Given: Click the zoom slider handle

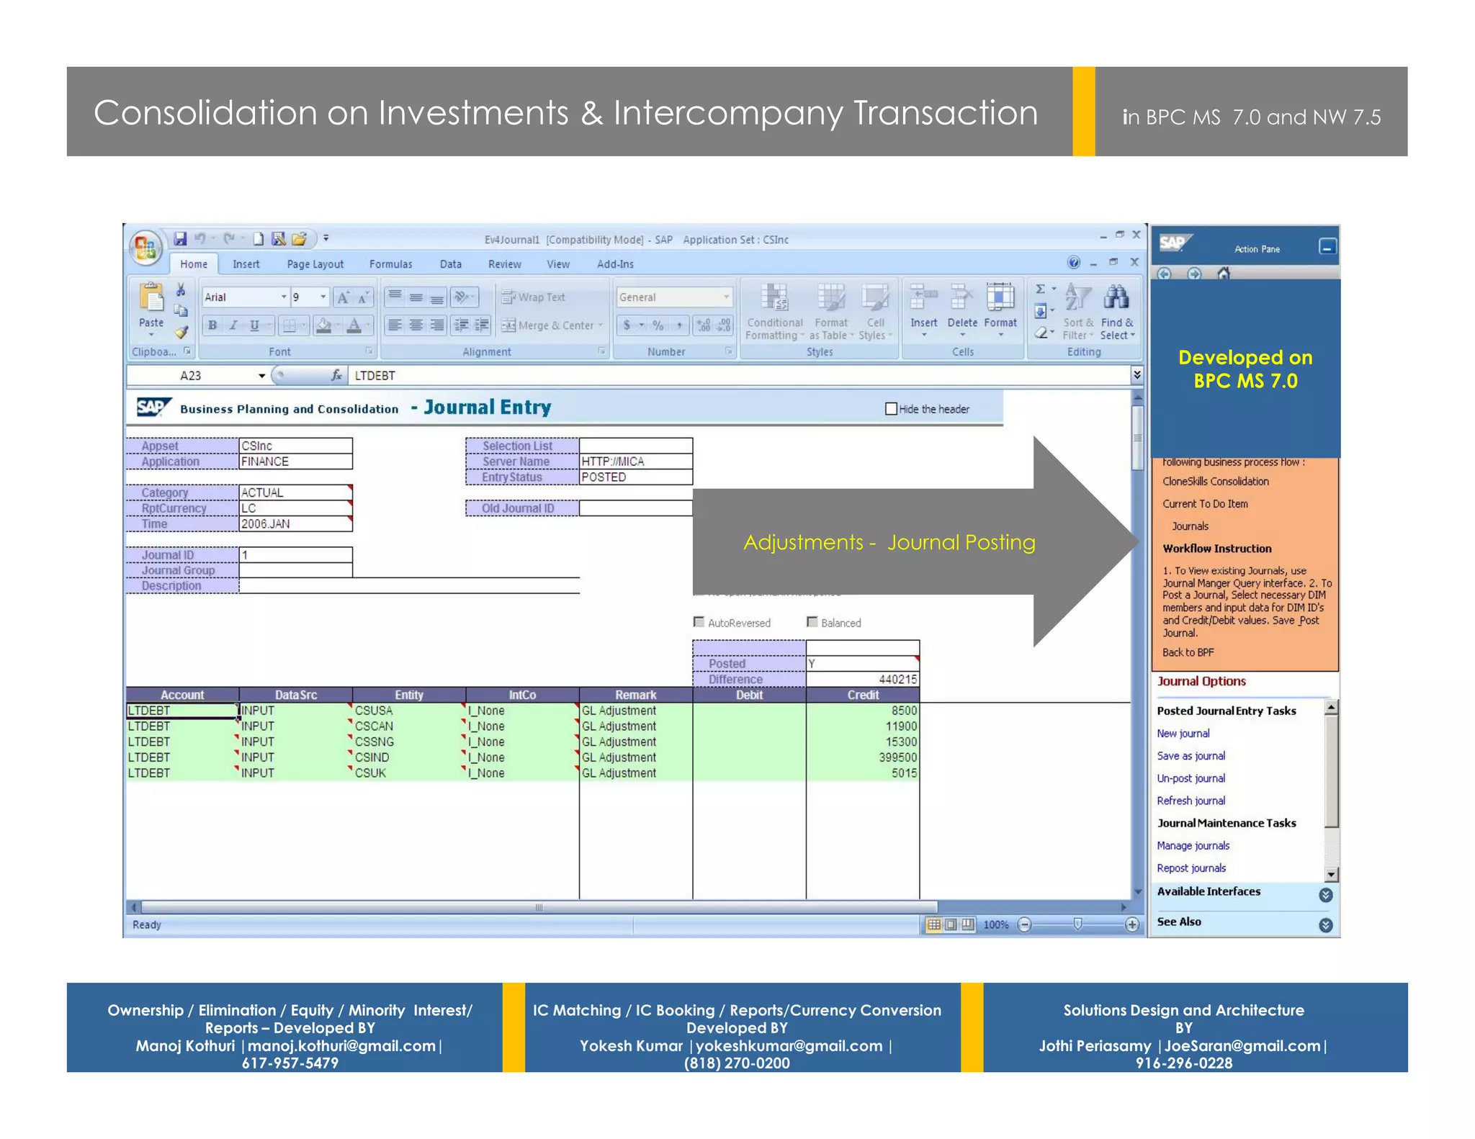Looking at the screenshot, I should tap(1077, 924).
